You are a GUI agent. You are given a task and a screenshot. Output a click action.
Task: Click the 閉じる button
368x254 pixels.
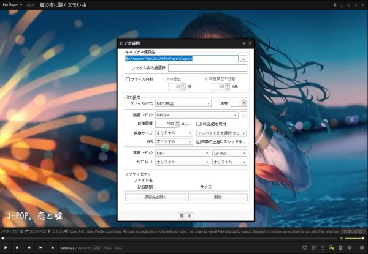tap(185, 216)
